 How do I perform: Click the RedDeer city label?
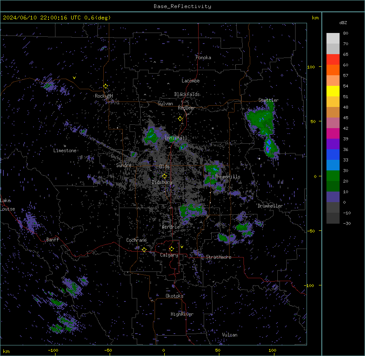186,108
